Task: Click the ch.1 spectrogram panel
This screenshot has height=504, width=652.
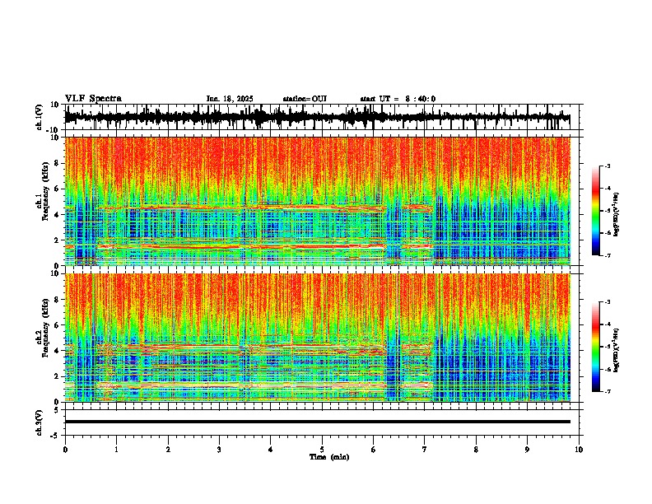Action: 317,201
